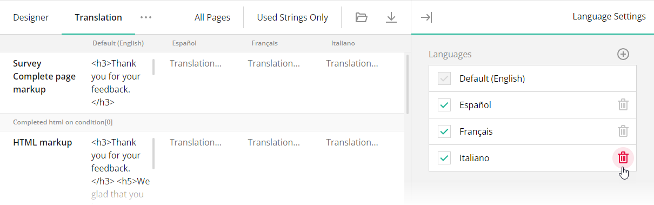Edit Français translation for HTML markup
Viewport: 654px width, 205px height.
click(274, 142)
